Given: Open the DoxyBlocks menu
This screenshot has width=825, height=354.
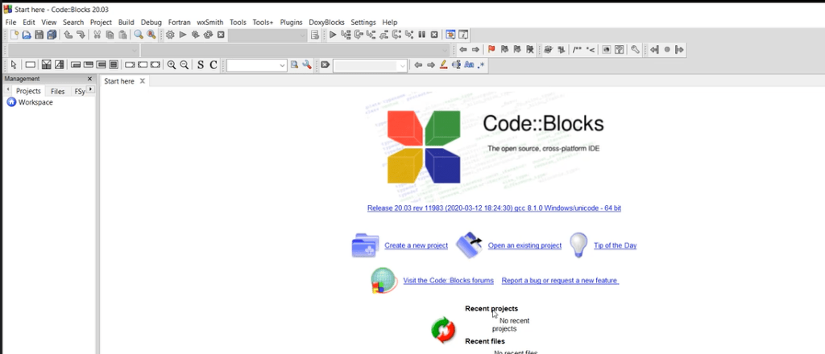Looking at the screenshot, I should pos(327,22).
